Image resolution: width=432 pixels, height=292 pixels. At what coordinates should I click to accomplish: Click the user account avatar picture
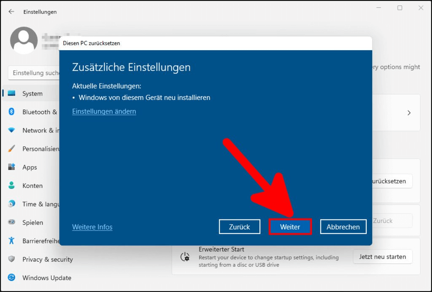(x=24, y=40)
